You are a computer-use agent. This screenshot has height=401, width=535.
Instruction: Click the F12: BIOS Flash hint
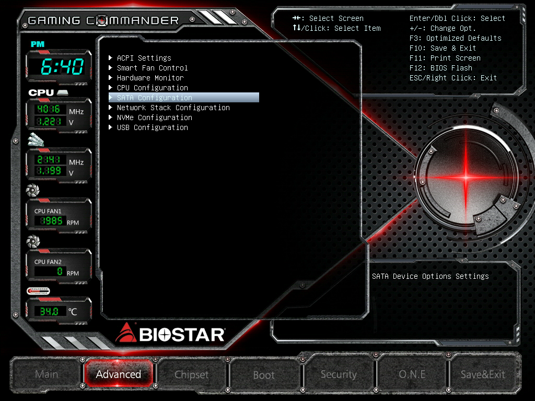coord(441,68)
